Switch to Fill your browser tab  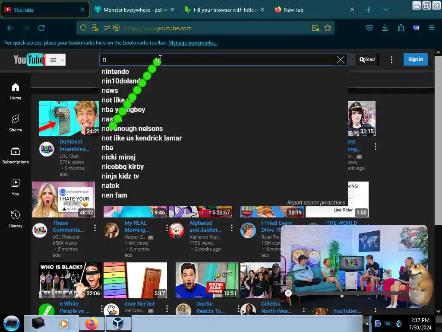click(x=224, y=10)
